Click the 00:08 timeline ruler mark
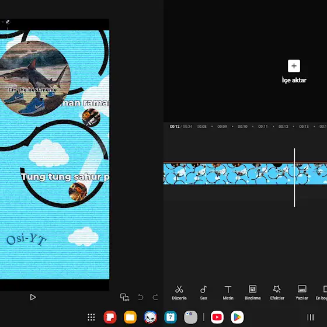The image size is (327, 327). click(201, 126)
